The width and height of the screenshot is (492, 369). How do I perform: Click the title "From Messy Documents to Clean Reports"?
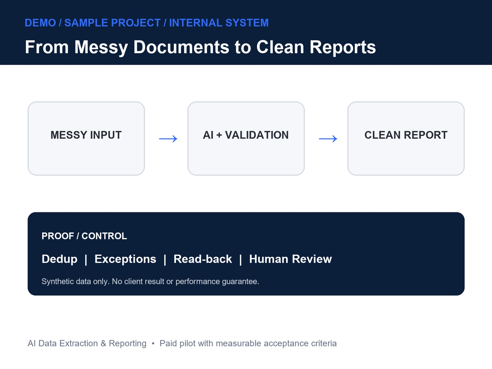[200, 47]
